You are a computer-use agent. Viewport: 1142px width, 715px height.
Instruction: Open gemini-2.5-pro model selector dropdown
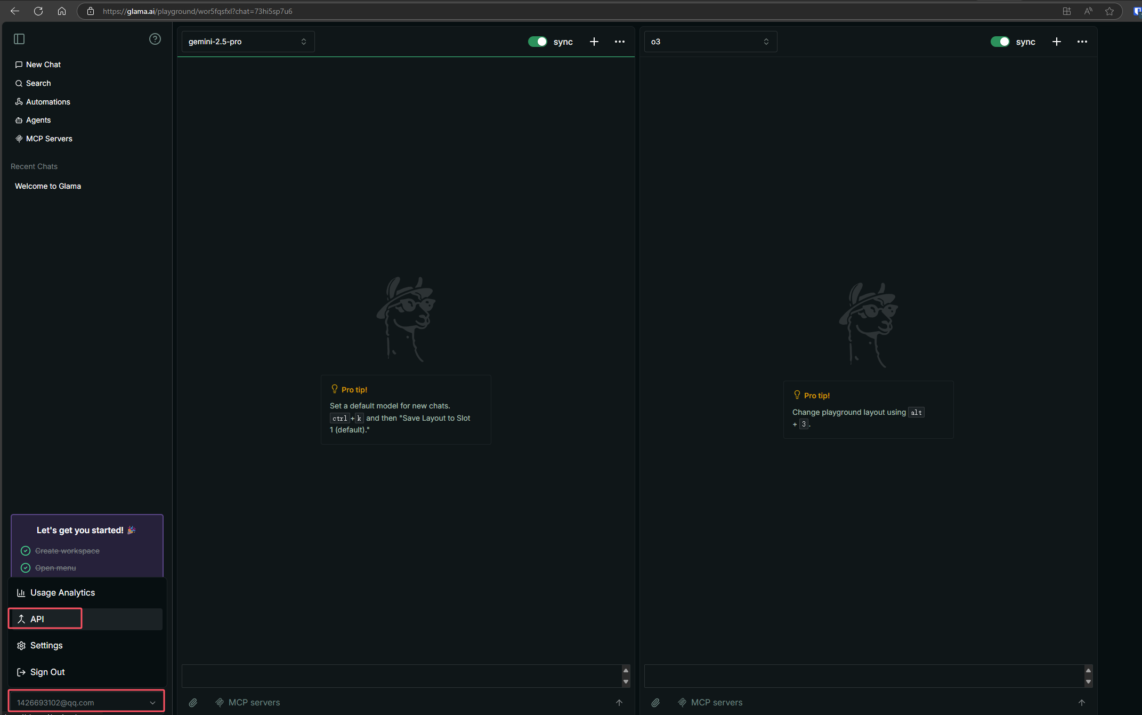(248, 42)
